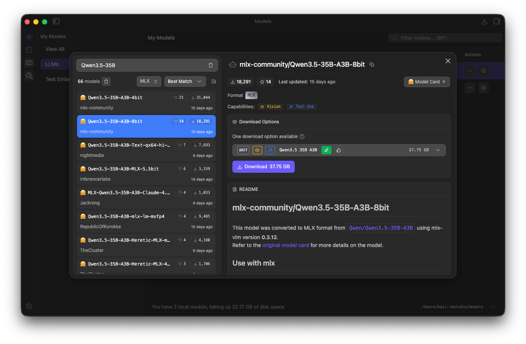
Task: Select LLMs in the My Models sidebar
Action: 52,64
